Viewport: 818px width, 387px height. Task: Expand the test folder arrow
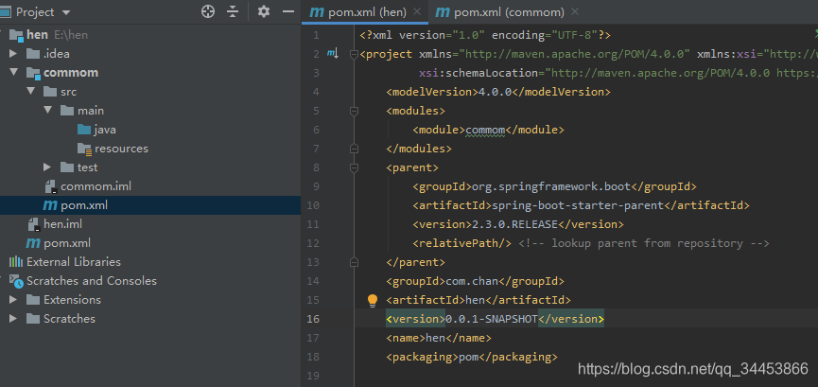pos(47,167)
